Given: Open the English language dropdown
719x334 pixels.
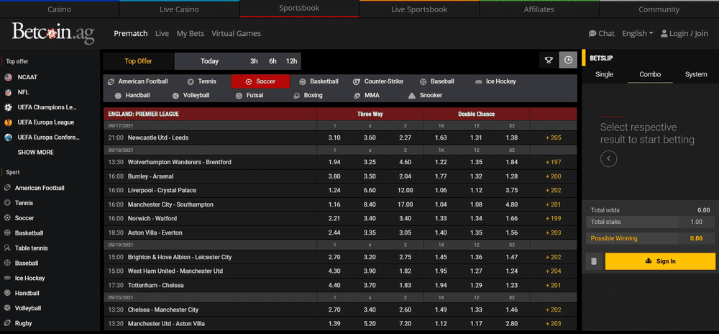Looking at the screenshot, I should pos(637,34).
